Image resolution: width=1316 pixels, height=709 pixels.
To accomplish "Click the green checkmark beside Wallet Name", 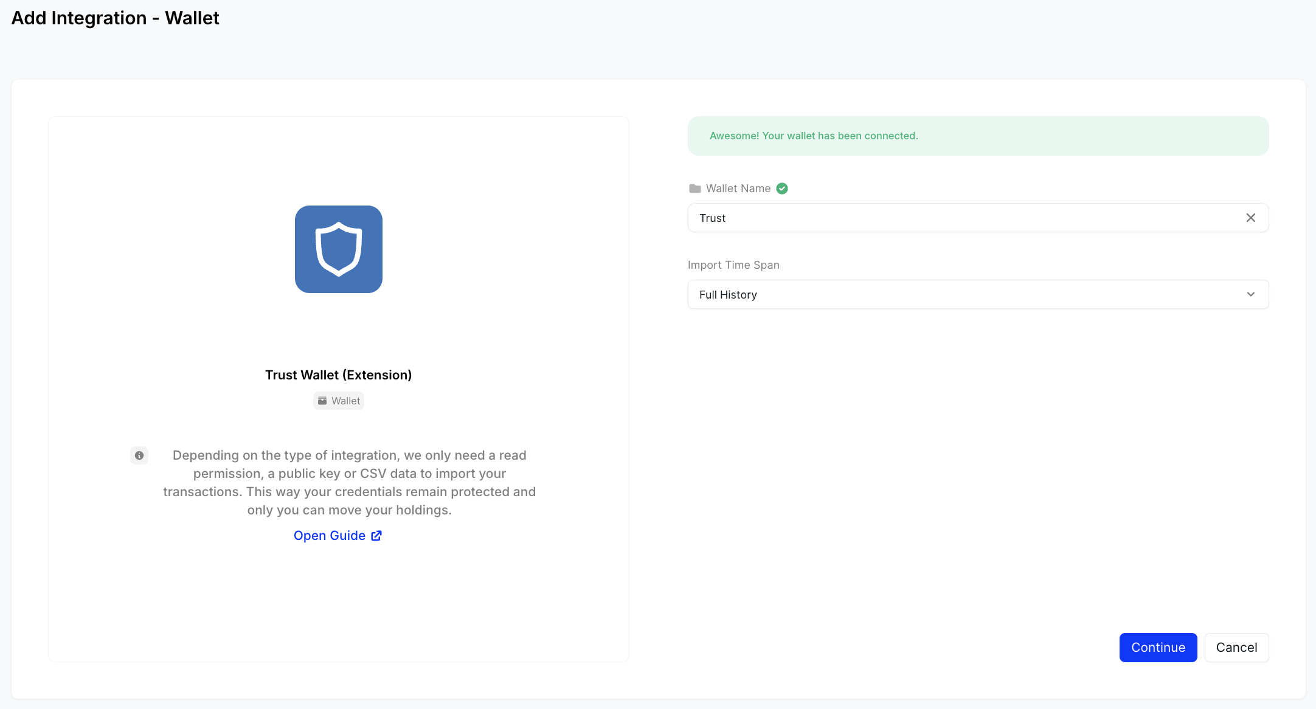I will (782, 188).
